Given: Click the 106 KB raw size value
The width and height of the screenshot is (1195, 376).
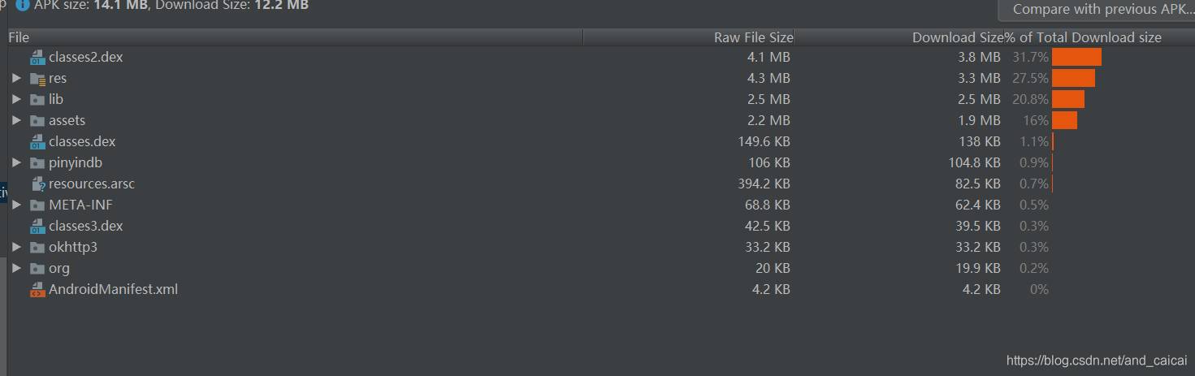Looking at the screenshot, I should coord(769,163).
